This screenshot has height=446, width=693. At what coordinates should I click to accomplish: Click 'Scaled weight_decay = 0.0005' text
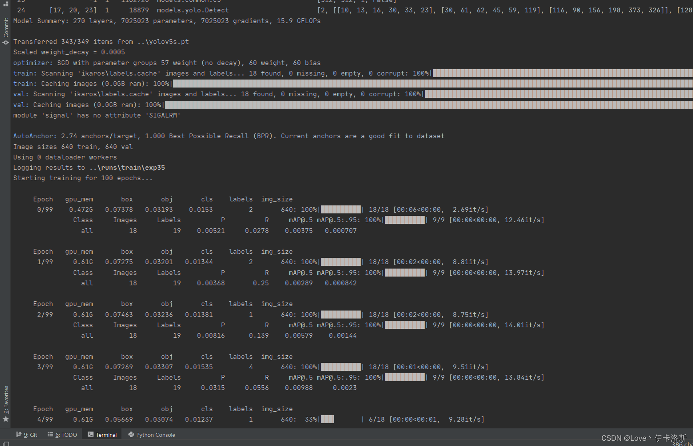(69, 52)
